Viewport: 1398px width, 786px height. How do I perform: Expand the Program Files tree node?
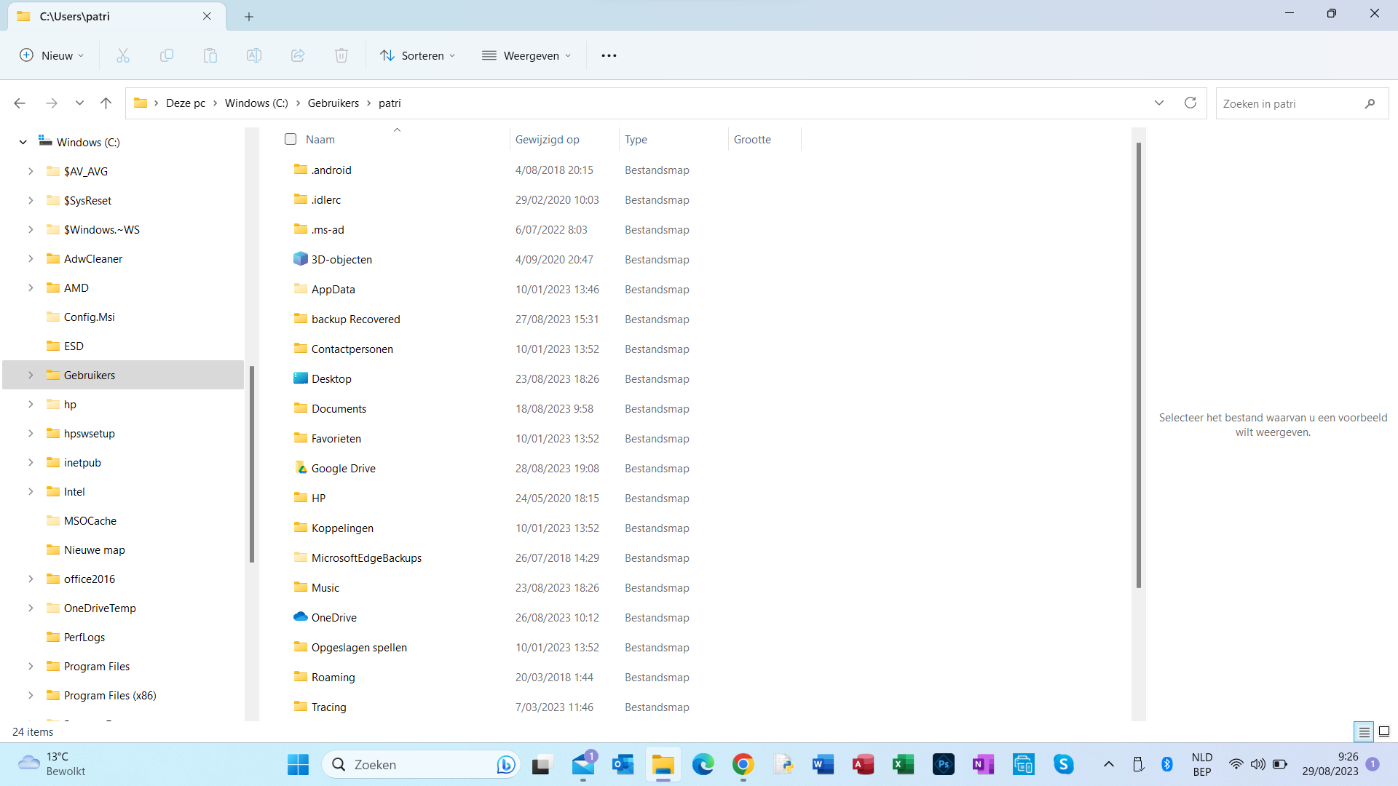[31, 666]
